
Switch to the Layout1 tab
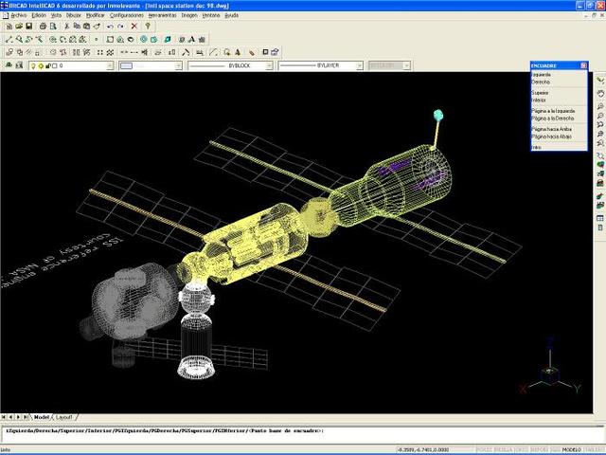pyautogui.click(x=63, y=417)
